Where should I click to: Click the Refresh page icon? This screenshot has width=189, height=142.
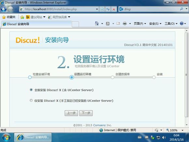coord(108,9)
